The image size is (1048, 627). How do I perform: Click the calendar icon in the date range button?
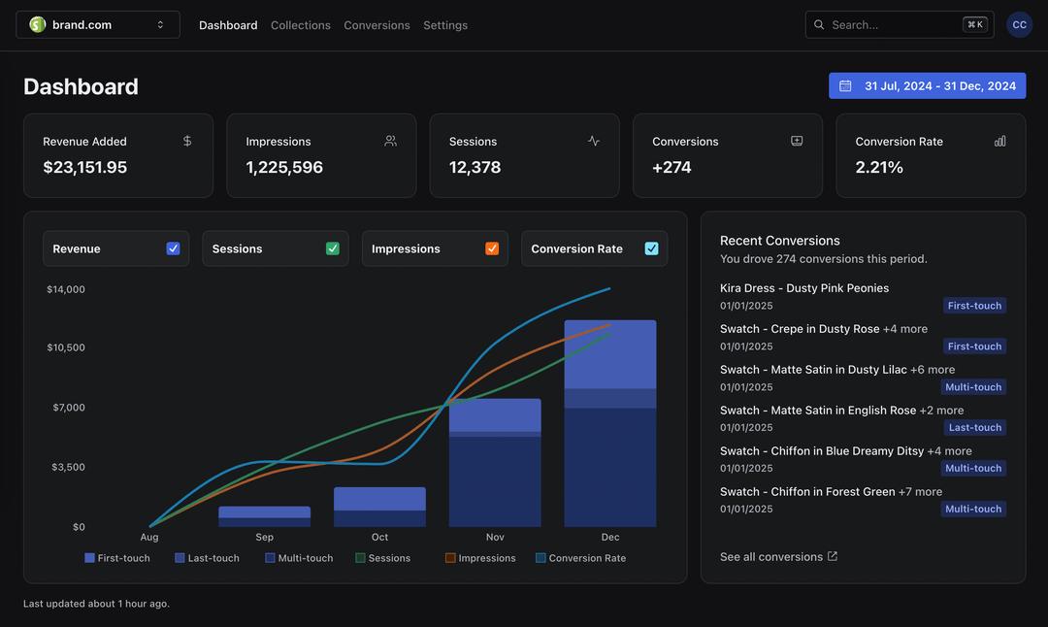[x=845, y=86]
